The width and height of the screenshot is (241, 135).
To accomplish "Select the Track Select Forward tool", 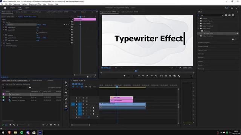I will [x=66, y=86].
